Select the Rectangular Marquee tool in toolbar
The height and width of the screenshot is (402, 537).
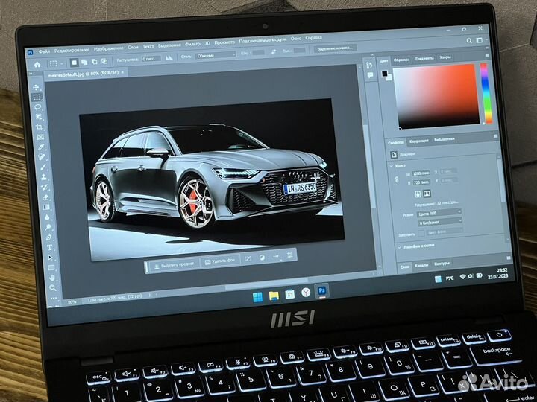37,98
